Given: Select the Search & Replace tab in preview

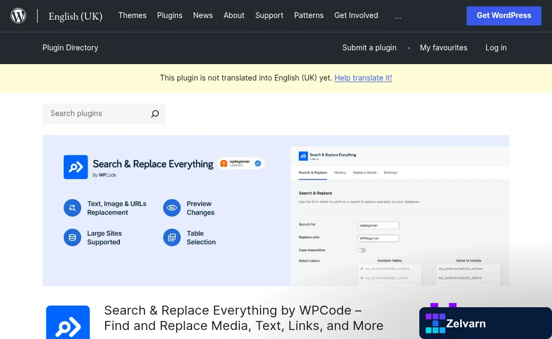Looking at the screenshot, I should coord(313,173).
